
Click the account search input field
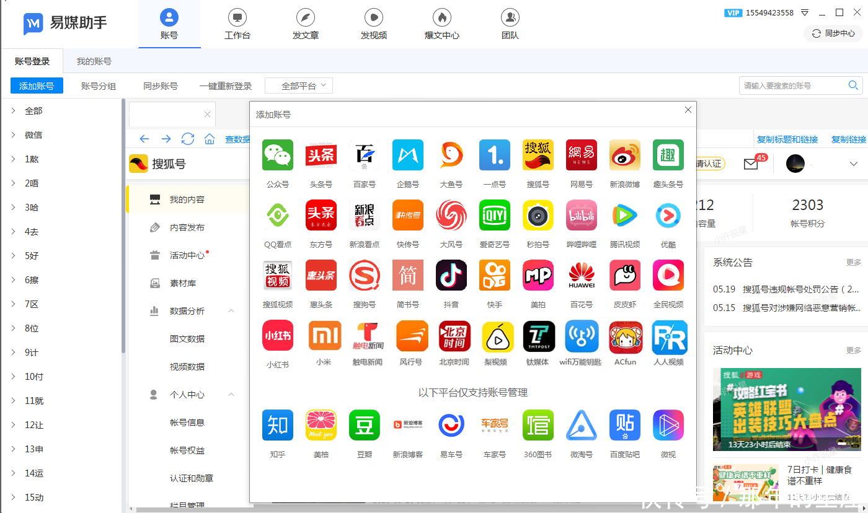pos(794,85)
